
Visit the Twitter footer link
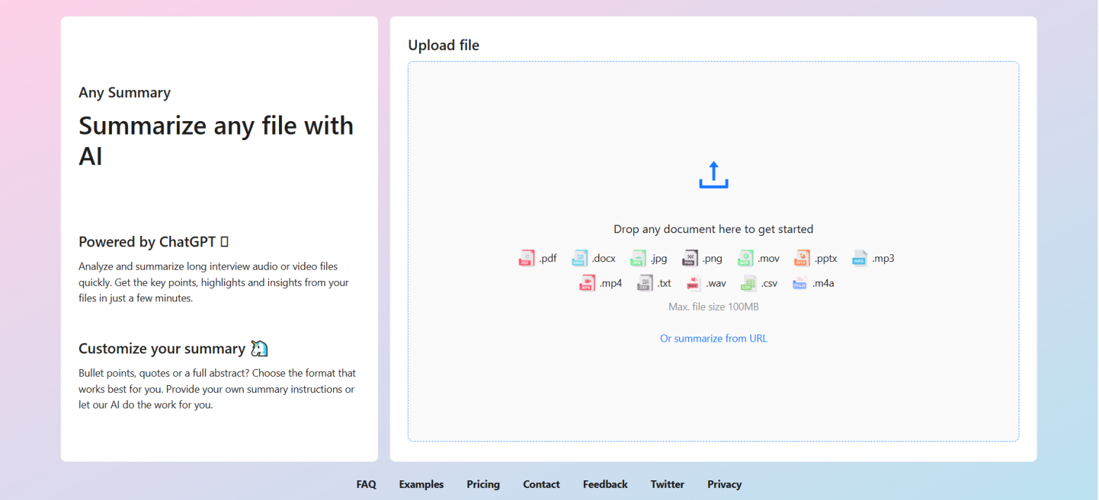tap(668, 485)
